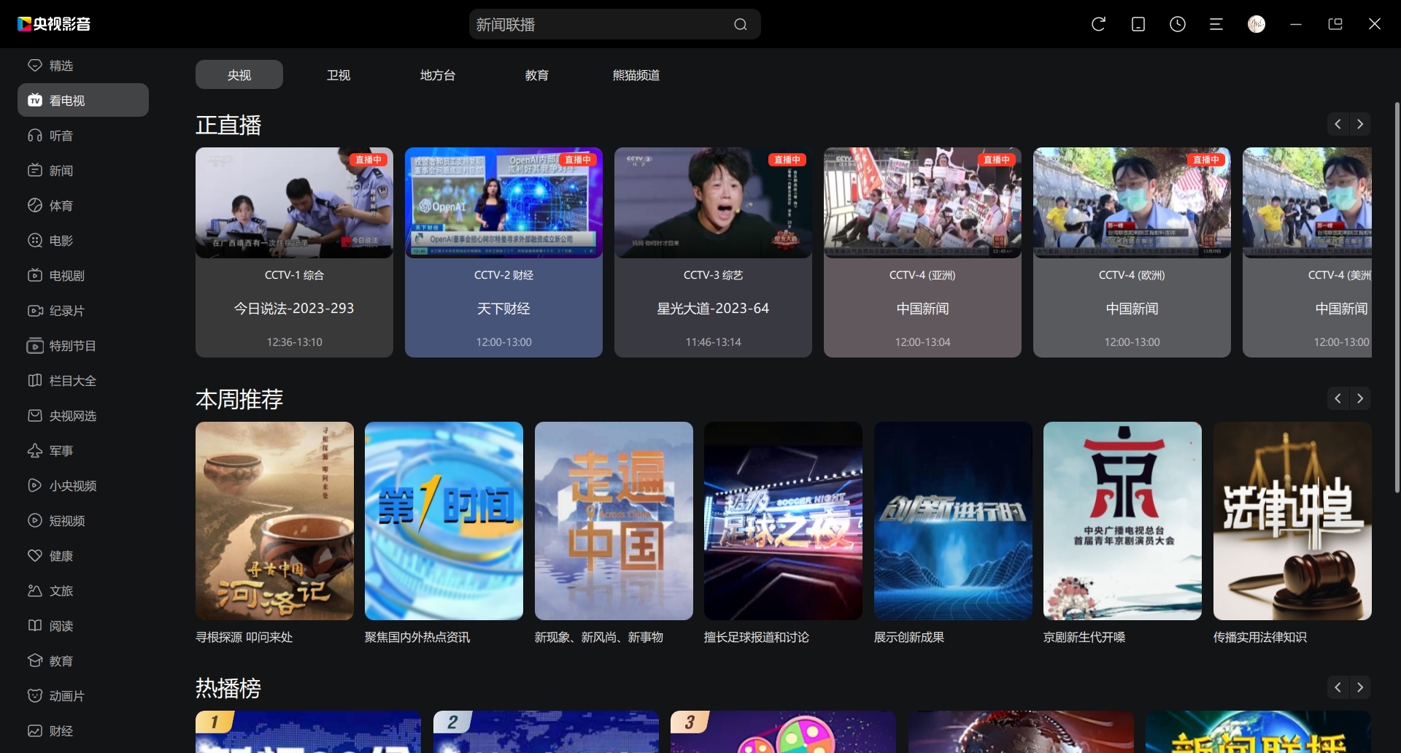Viewport: 1401px width, 753px height.
Task: Open CCTV-2 财经 live channel thumbnail
Action: pos(503,203)
